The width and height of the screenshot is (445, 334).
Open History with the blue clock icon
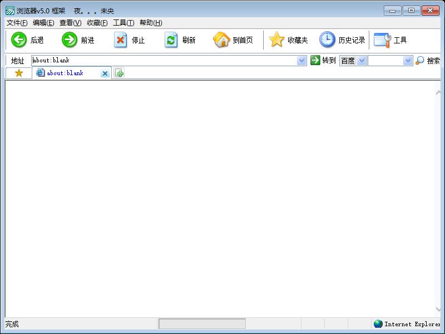pos(327,40)
